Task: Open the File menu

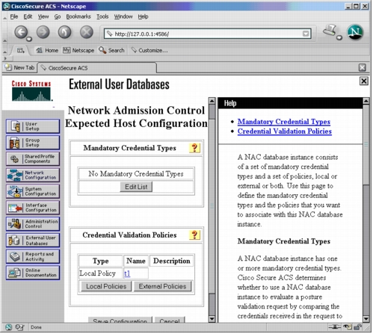Action: point(14,16)
